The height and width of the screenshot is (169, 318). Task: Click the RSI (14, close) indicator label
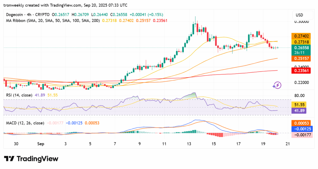(x=19, y=95)
